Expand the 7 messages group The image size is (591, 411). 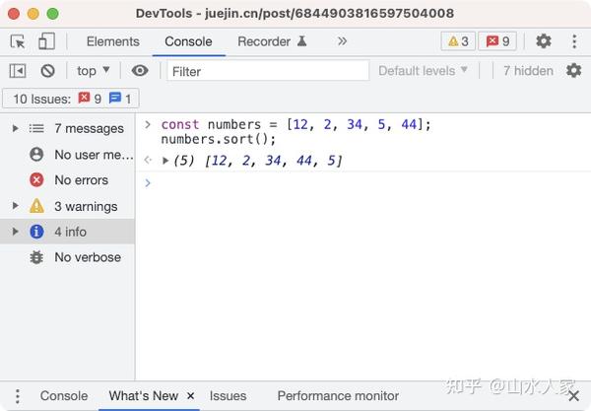pyautogui.click(x=16, y=128)
